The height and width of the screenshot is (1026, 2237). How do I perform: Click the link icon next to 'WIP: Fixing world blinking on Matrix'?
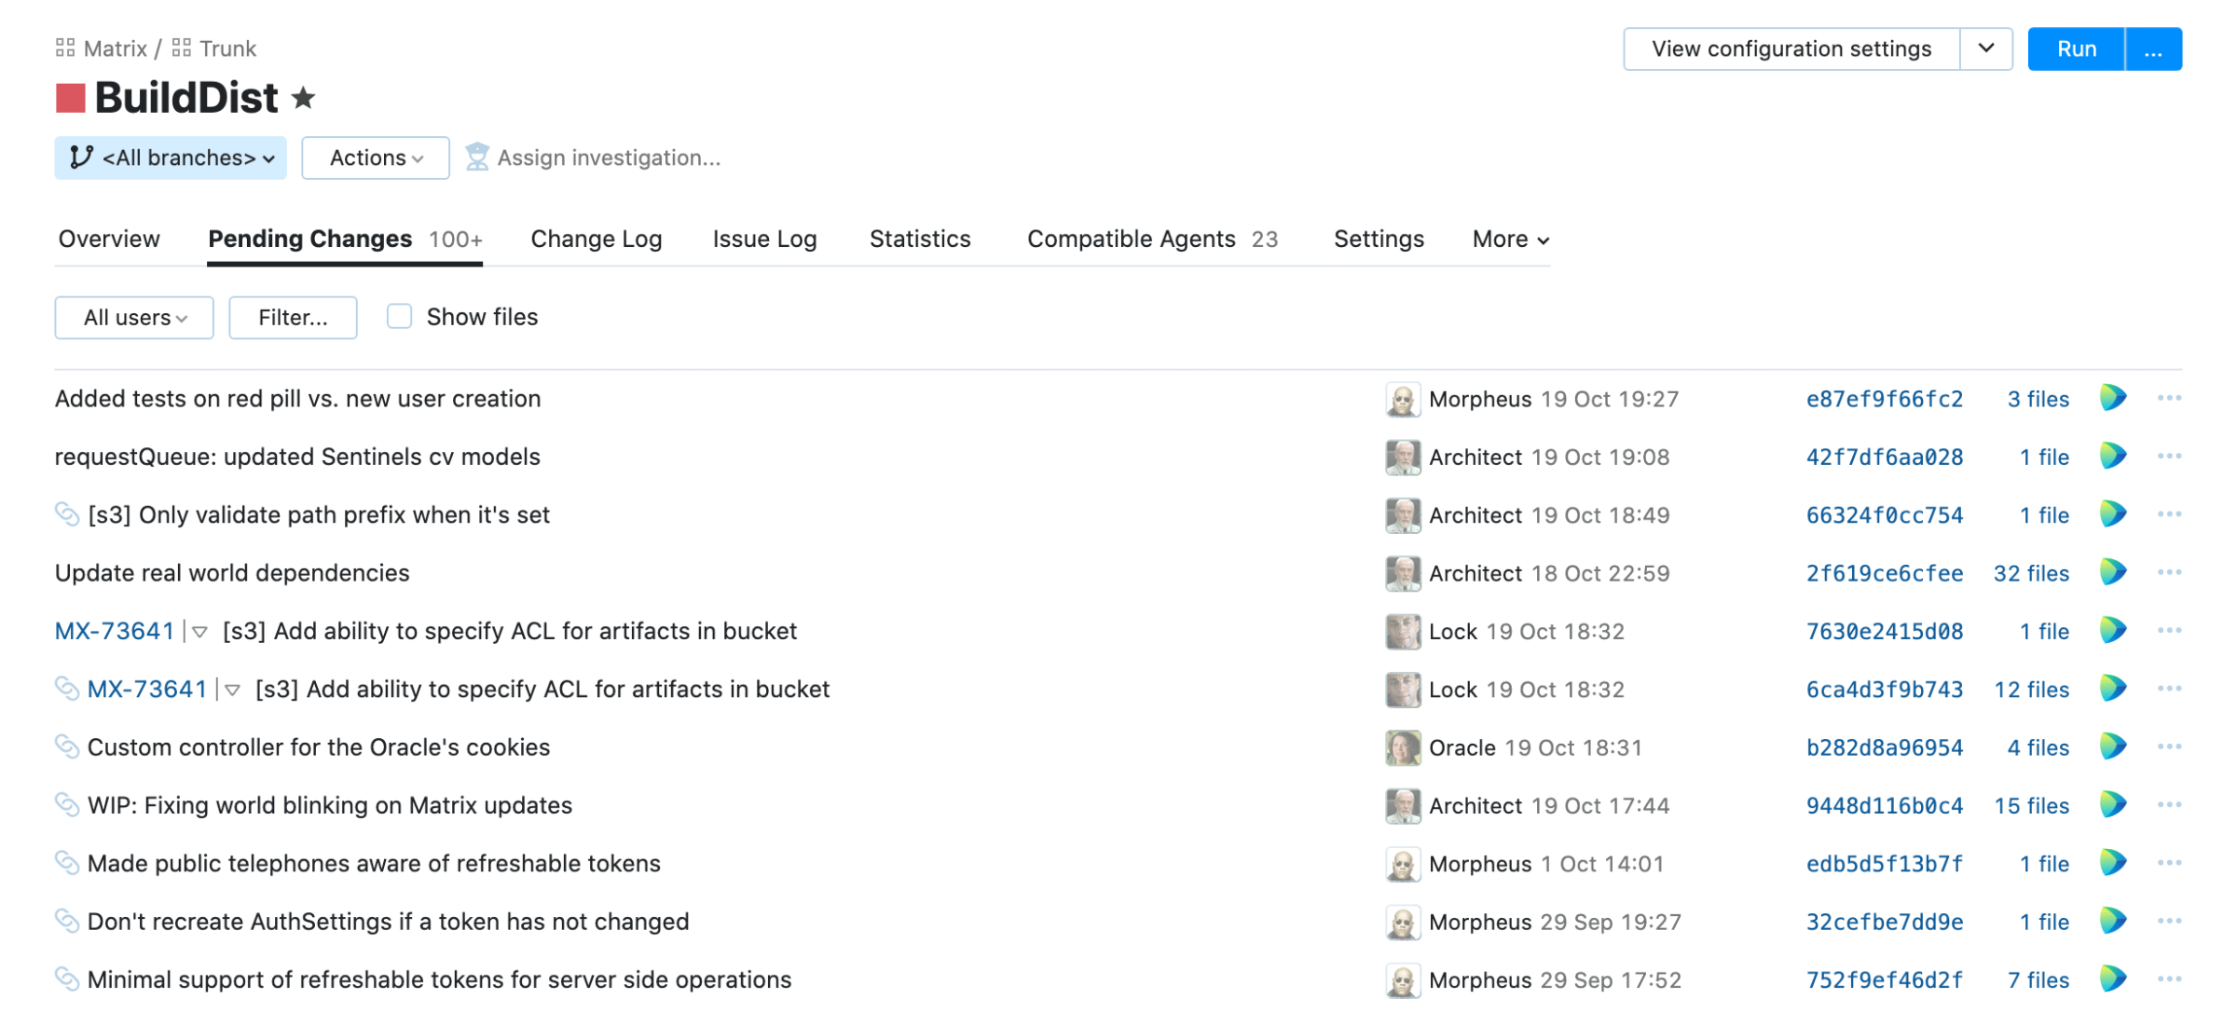pyautogui.click(x=67, y=805)
